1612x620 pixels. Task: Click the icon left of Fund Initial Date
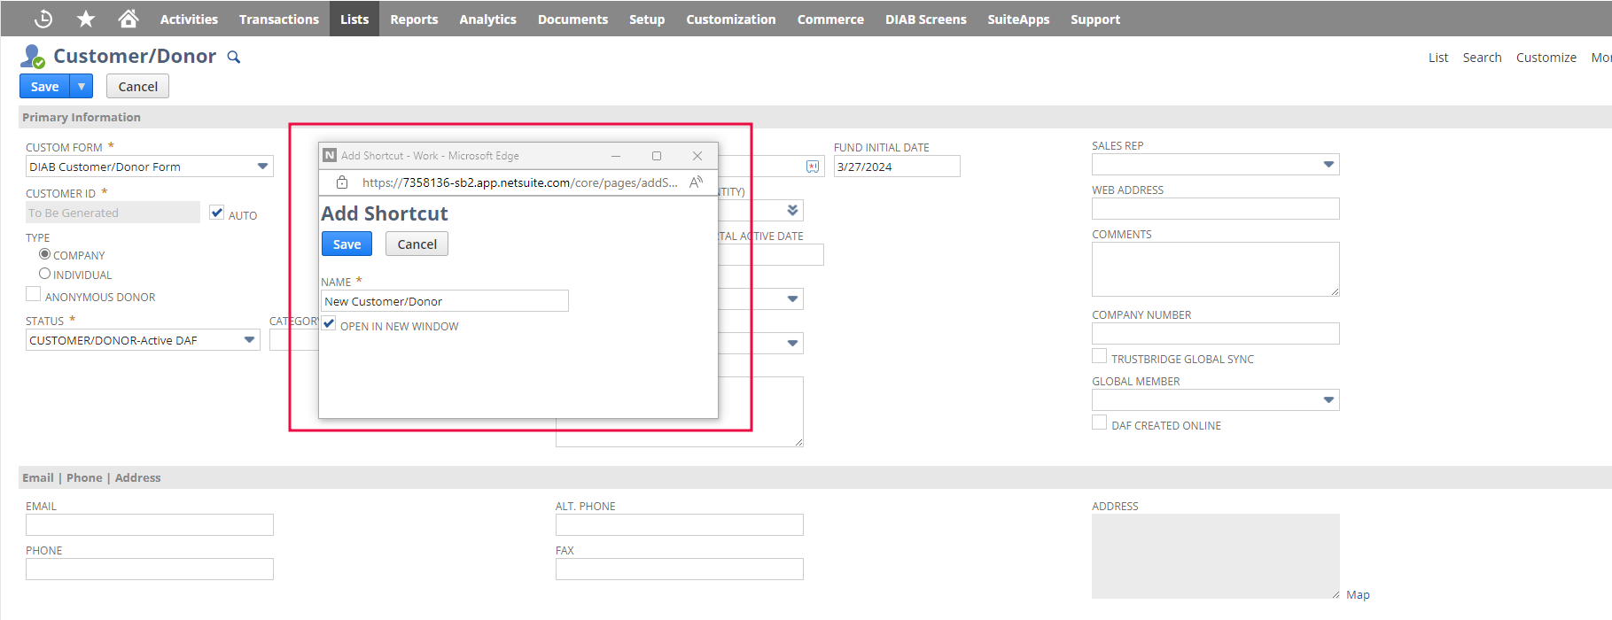[813, 167]
